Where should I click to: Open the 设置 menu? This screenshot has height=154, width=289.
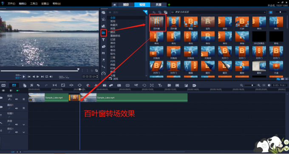pos(45,4)
